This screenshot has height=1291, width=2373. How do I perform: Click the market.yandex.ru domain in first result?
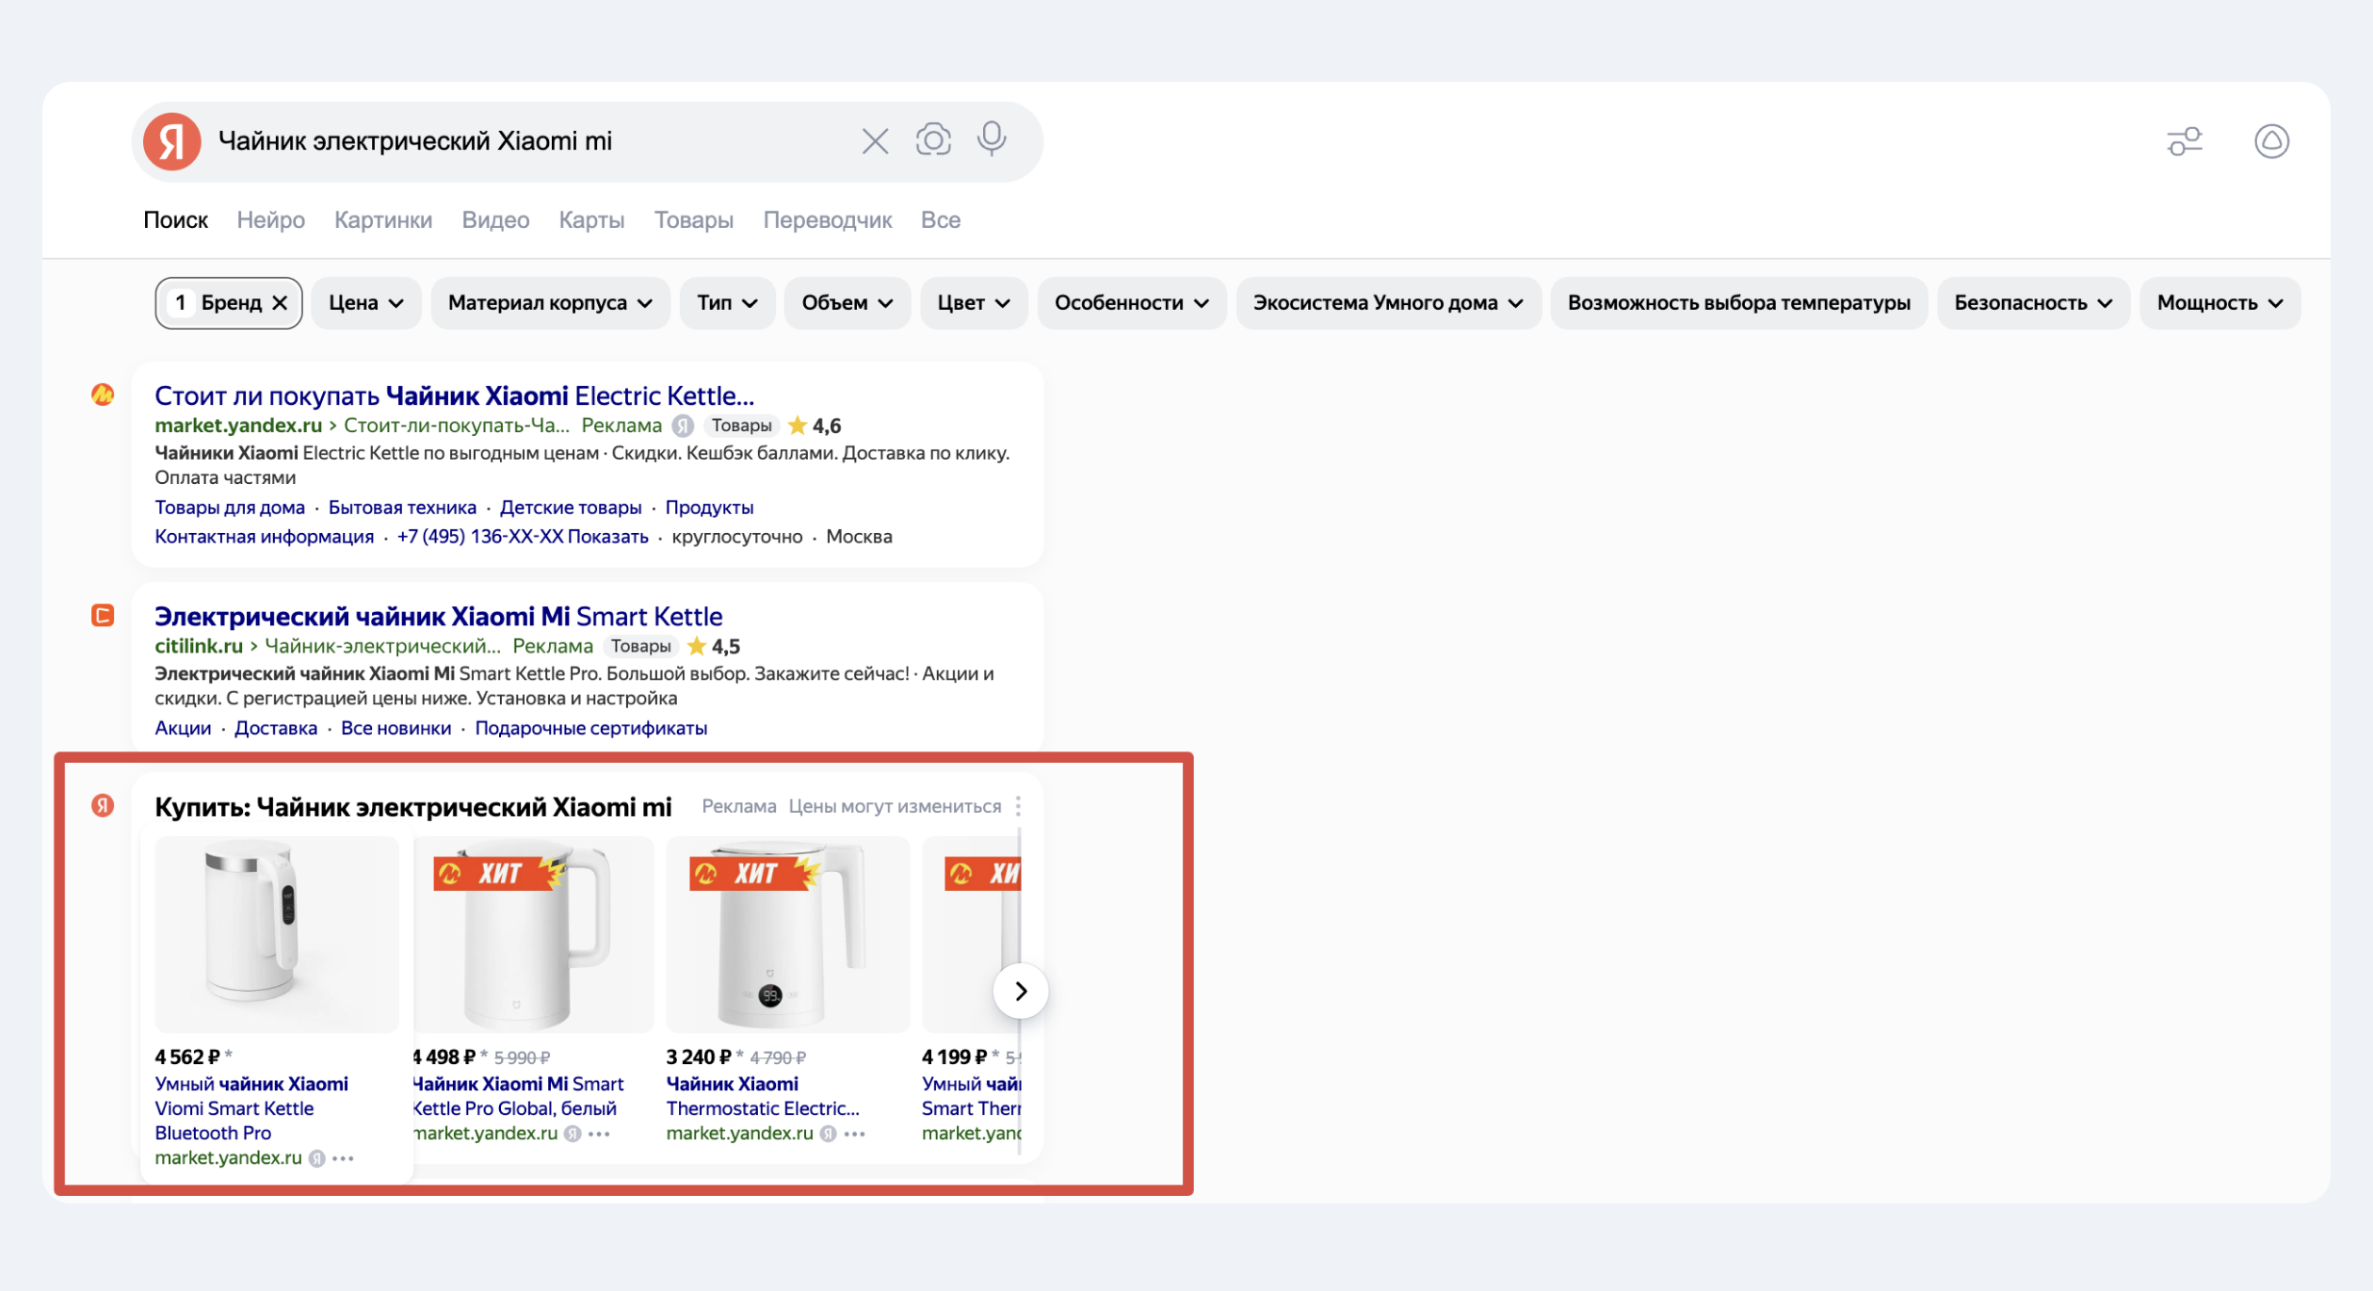click(238, 426)
